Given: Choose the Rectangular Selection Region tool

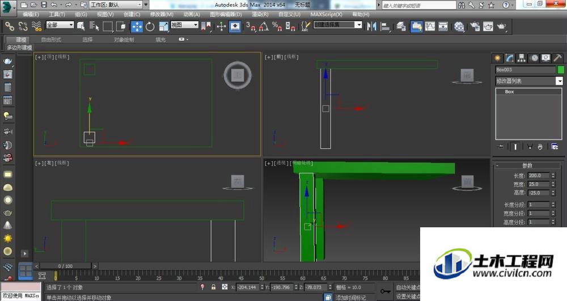Looking at the screenshot, I should 108,27.
